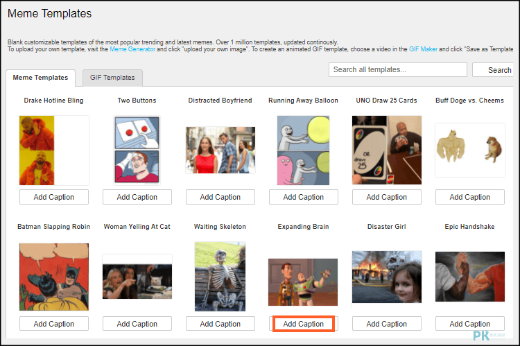The height and width of the screenshot is (346, 520).
Task: Click the Epic Handshake title text
Action: click(470, 227)
